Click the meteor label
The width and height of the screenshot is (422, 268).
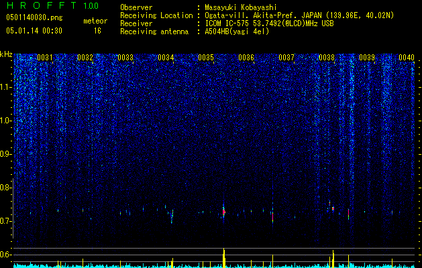pyautogui.click(x=95, y=21)
